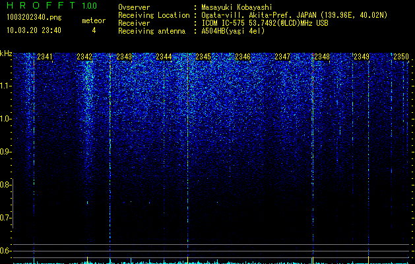Select the filename 1003202340.png
Image resolution: width=415 pixels, height=264 pixels.
pyautogui.click(x=34, y=17)
